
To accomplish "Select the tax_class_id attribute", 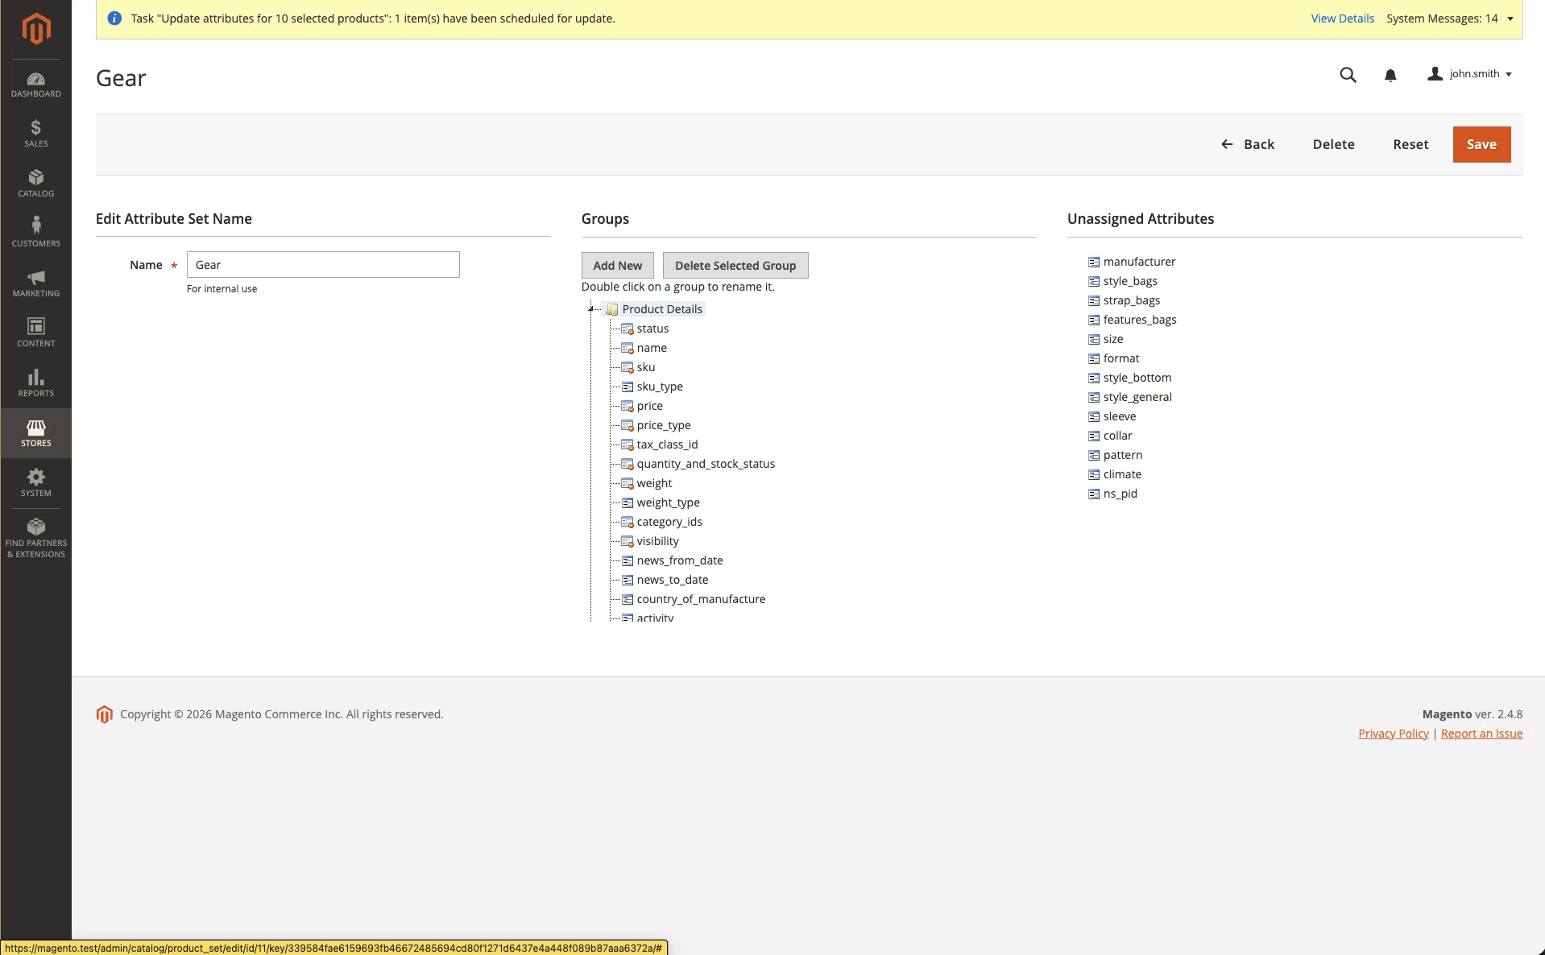I will pyautogui.click(x=667, y=444).
